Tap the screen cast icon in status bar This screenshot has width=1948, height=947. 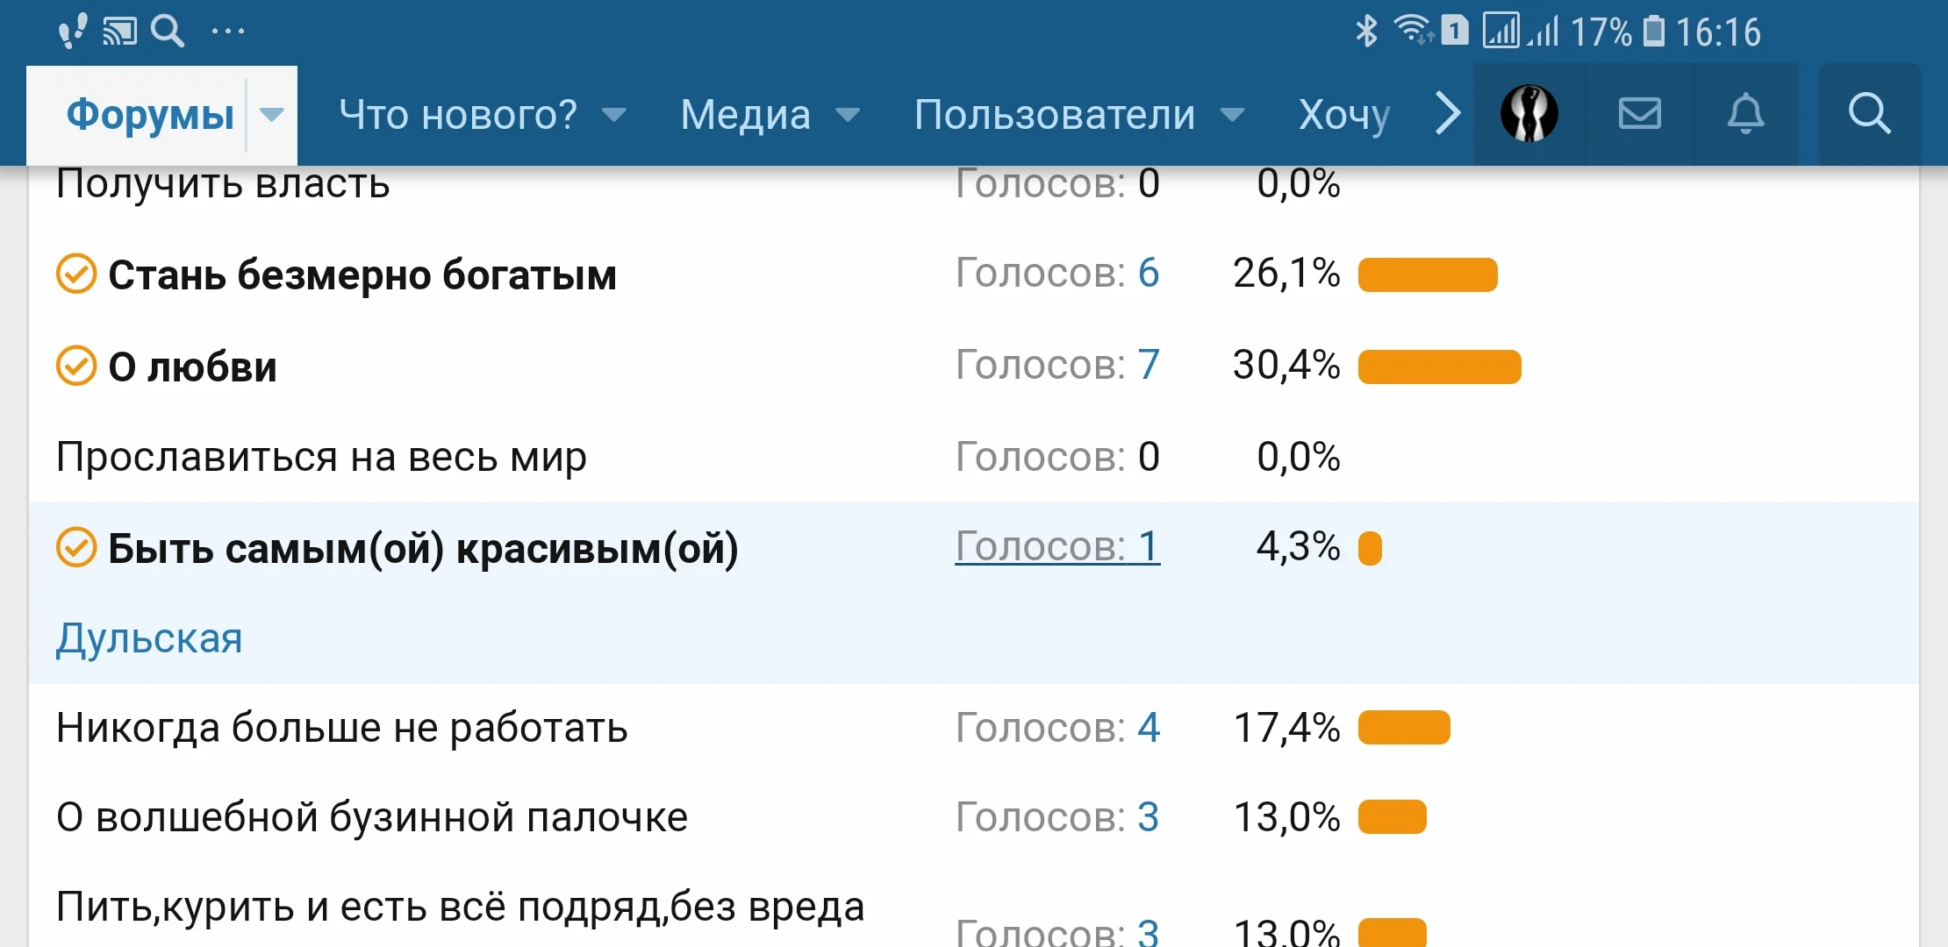(120, 30)
